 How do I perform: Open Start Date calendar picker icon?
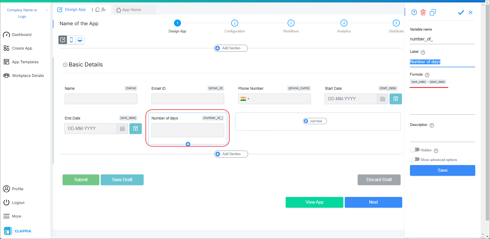pyautogui.click(x=383, y=99)
